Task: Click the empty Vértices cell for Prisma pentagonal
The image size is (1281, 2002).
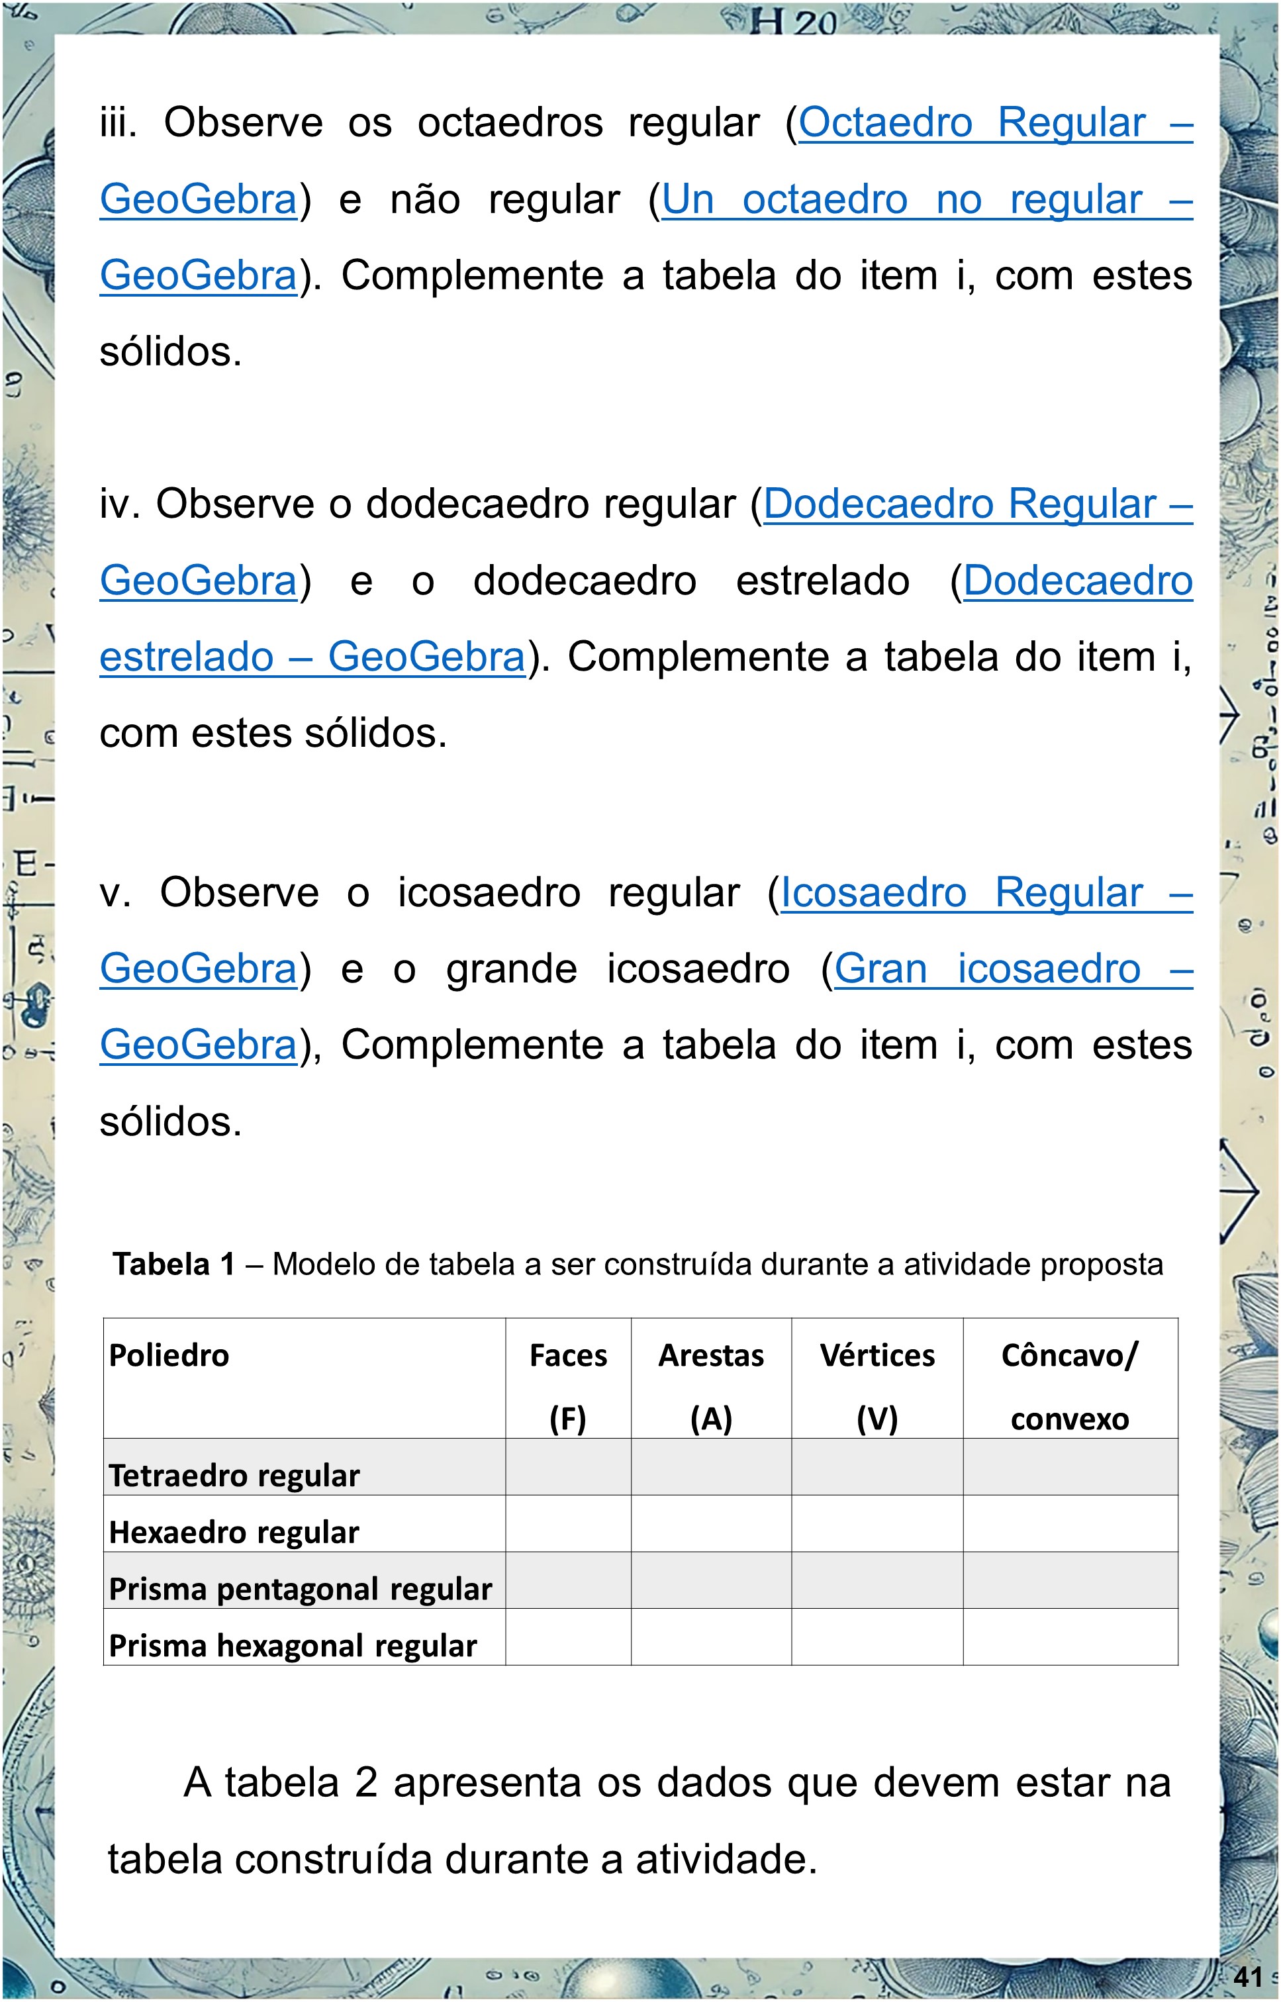Action: tap(877, 1580)
